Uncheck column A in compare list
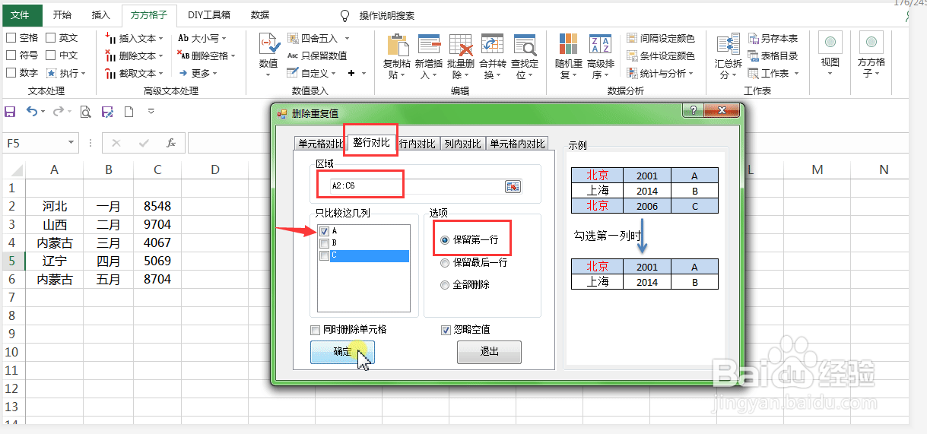Viewport: 927px width, 434px height. tap(325, 231)
